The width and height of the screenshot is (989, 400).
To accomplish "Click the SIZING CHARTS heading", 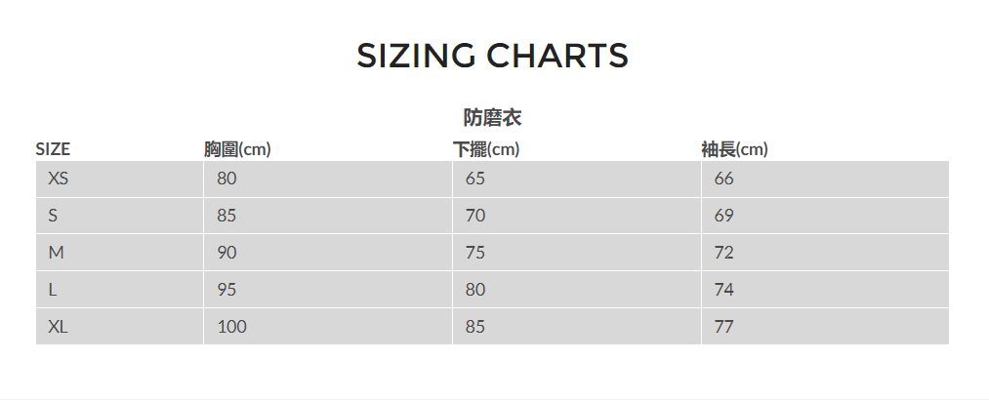I will click(493, 56).
